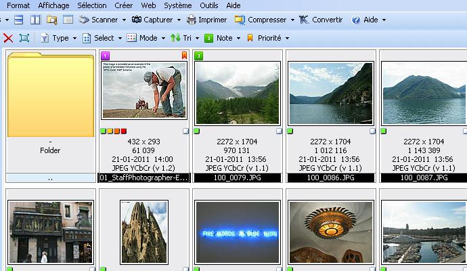The height and width of the screenshot is (271, 467).
Task: Click the Imprimer button label
Action: click(x=213, y=20)
